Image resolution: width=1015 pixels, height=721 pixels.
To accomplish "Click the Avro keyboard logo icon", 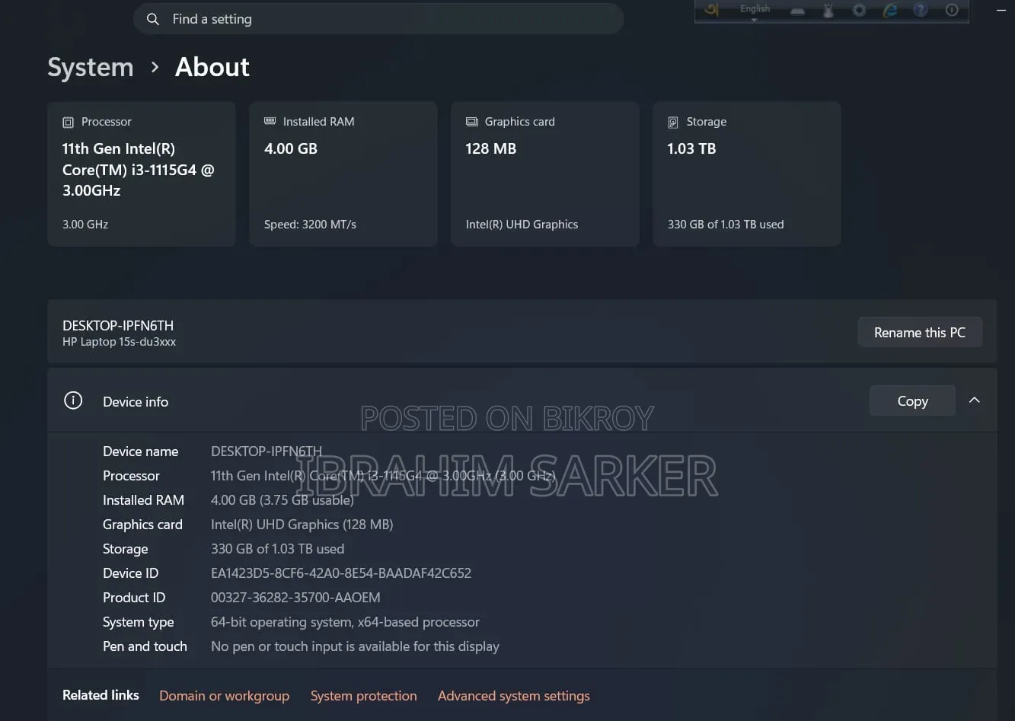I will click(x=711, y=10).
